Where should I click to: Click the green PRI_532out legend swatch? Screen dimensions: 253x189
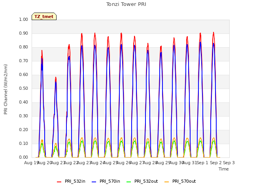129,182
